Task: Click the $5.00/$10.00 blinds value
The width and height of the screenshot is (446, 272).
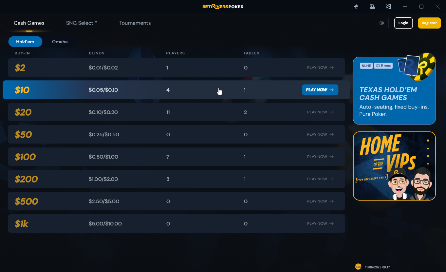Action: pos(105,224)
